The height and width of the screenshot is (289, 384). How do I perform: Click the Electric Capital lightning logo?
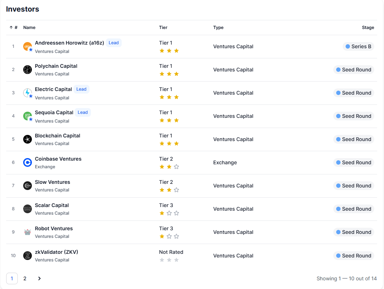28,93
